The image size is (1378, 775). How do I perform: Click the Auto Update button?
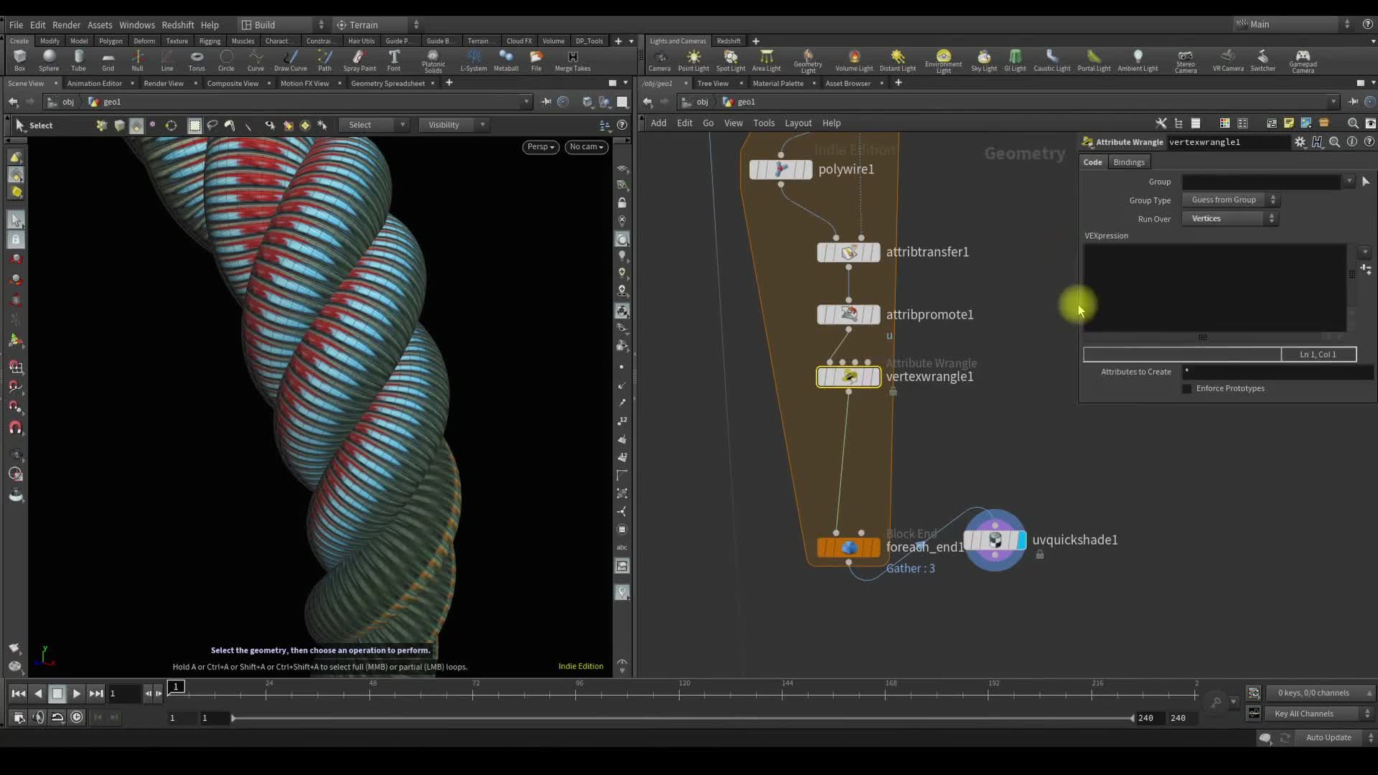pyautogui.click(x=1328, y=737)
